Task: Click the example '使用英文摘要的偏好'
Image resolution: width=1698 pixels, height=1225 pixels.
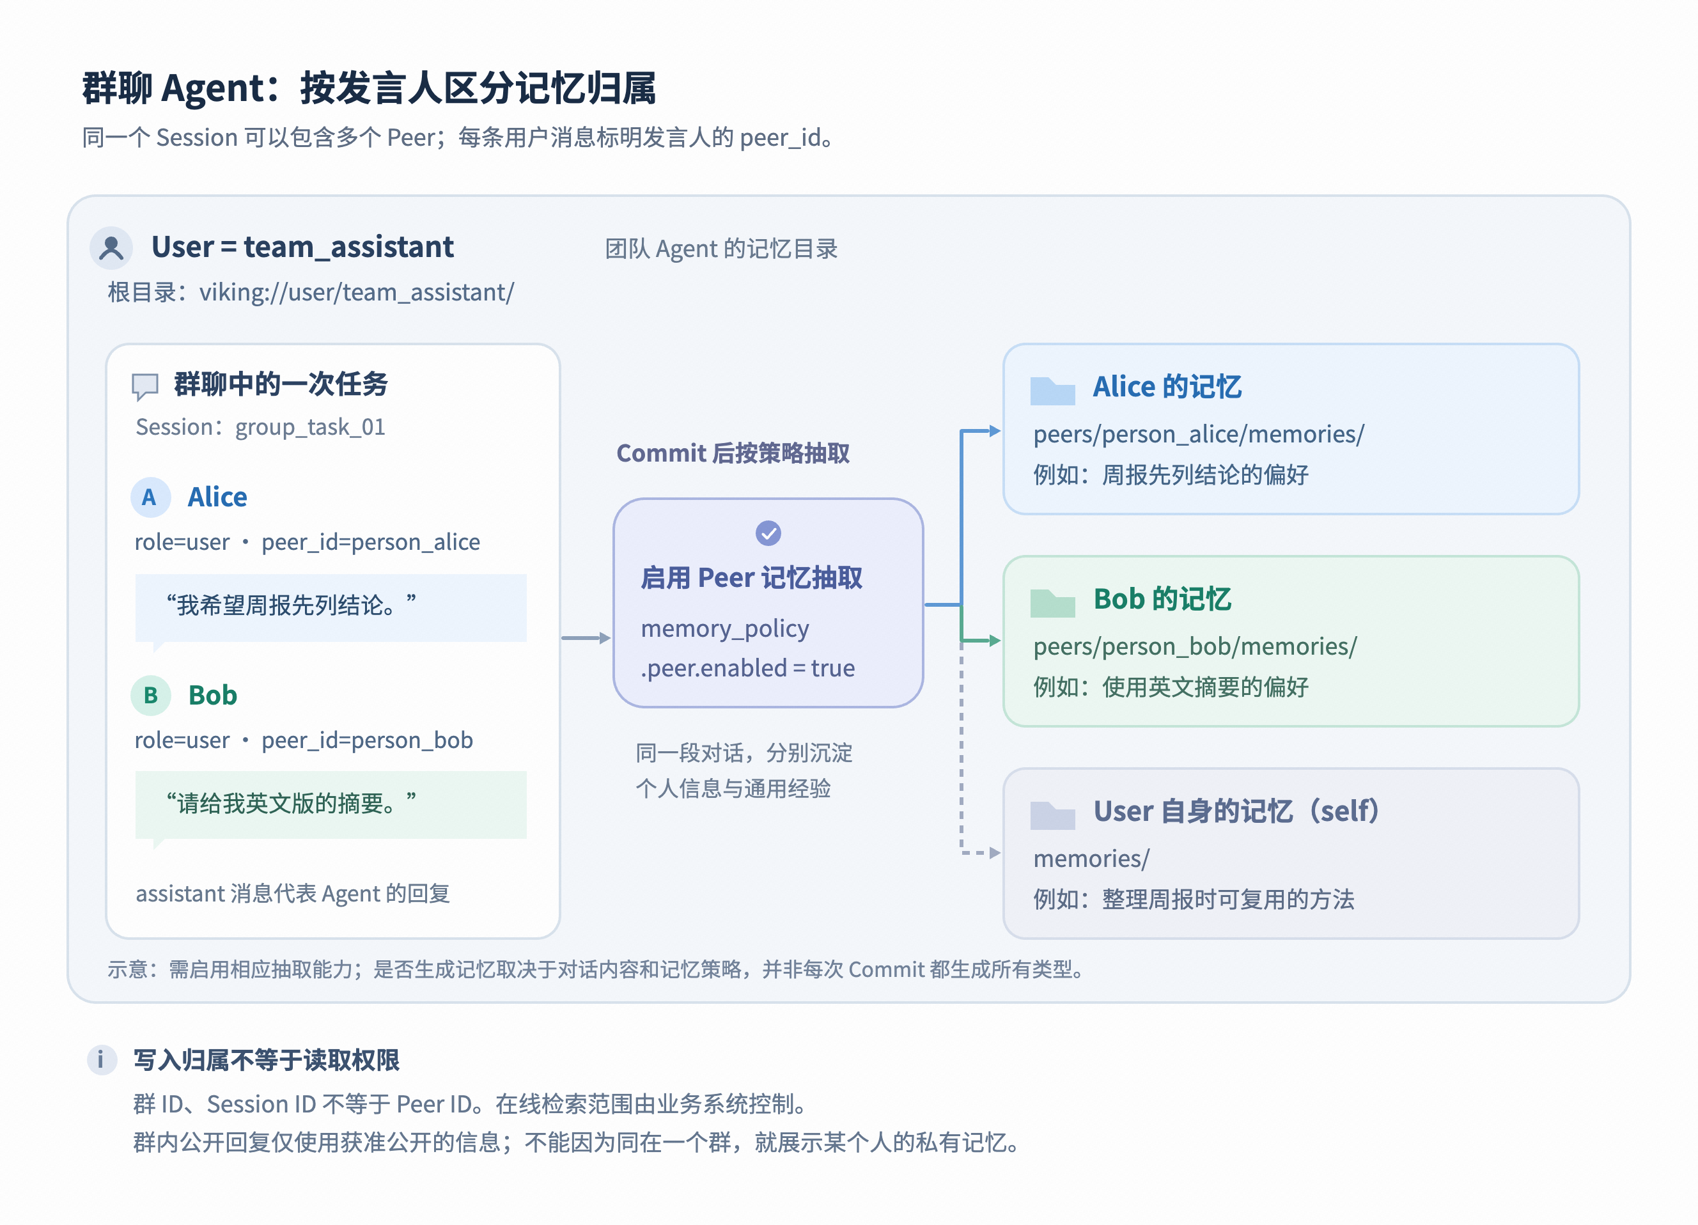Action: pyautogui.click(x=1205, y=687)
